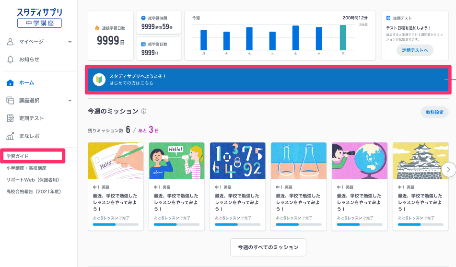Open the 学習ガイド link
This screenshot has height=267, width=456.
pos(17,156)
